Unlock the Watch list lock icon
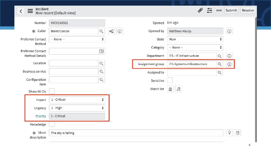Image resolution: width=271 pixels, height=152 pixels. [171, 89]
